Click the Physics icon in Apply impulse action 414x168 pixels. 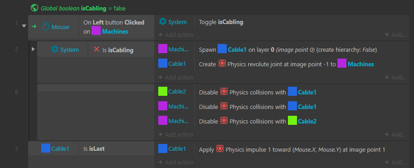pyautogui.click(x=220, y=149)
